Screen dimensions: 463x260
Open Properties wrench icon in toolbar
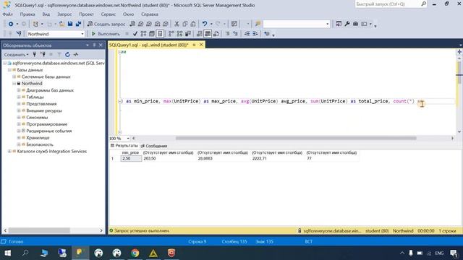coord(347,24)
